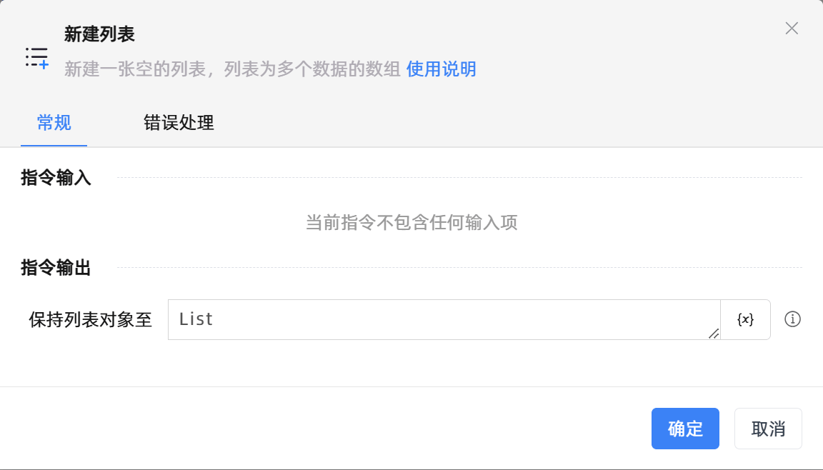
Task: Click the 当前指令不包含任何输入项 placeholder text
Action: [411, 223]
